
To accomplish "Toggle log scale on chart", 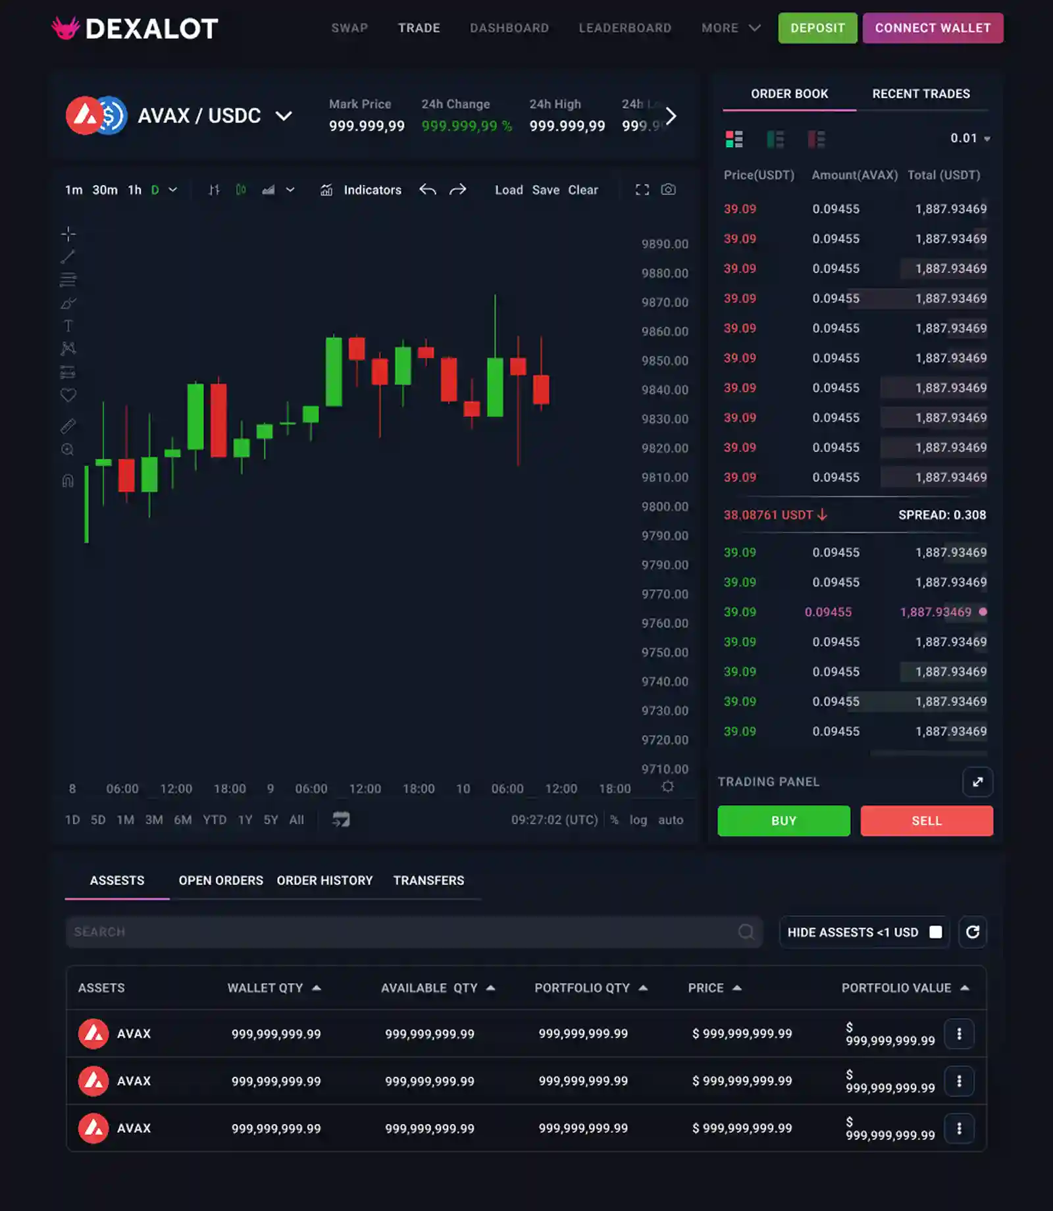I will [638, 820].
